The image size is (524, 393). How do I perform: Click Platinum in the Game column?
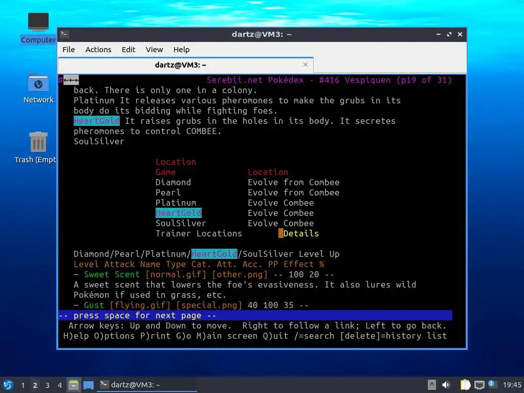(176, 203)
